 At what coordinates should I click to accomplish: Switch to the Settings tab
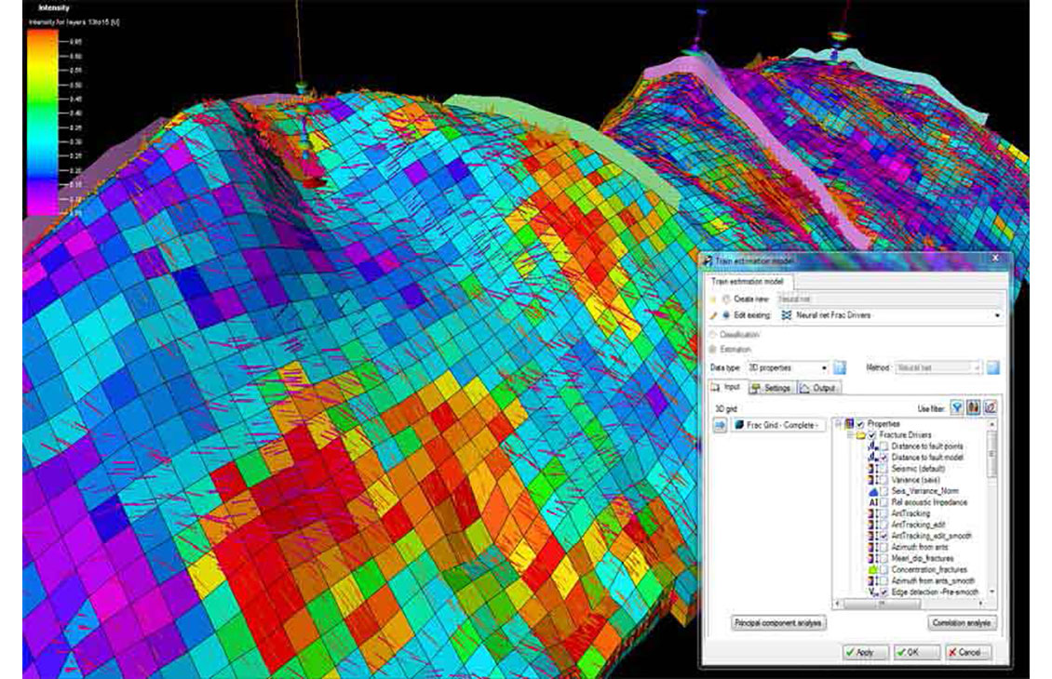coord(771,388)
